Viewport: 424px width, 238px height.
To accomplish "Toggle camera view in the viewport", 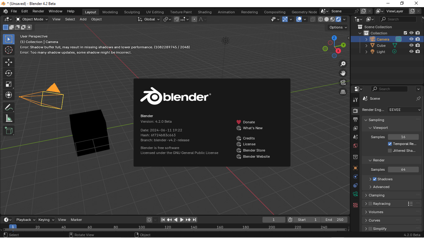I will 343,82.
